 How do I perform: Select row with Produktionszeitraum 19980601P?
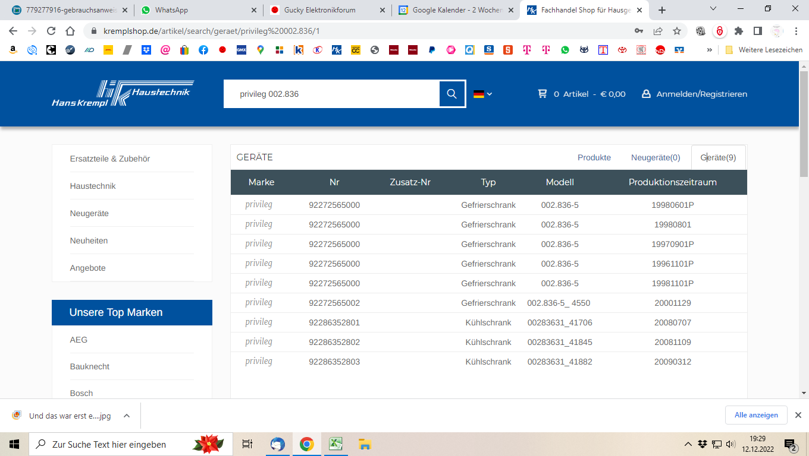[x=488, y=205]
